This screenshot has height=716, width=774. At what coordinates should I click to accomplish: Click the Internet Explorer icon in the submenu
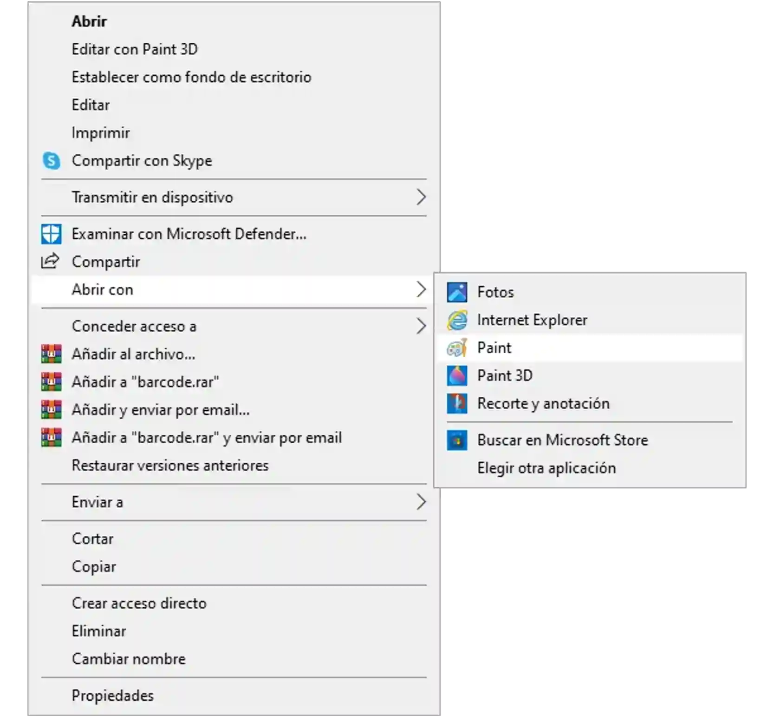tap(457, 320)
